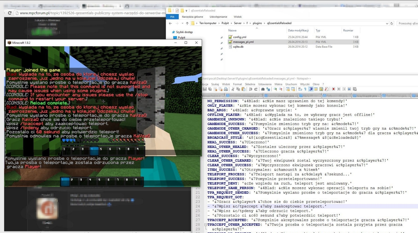
Task: Sort files by Data modyfikacji column
Action: pos(298,30)
